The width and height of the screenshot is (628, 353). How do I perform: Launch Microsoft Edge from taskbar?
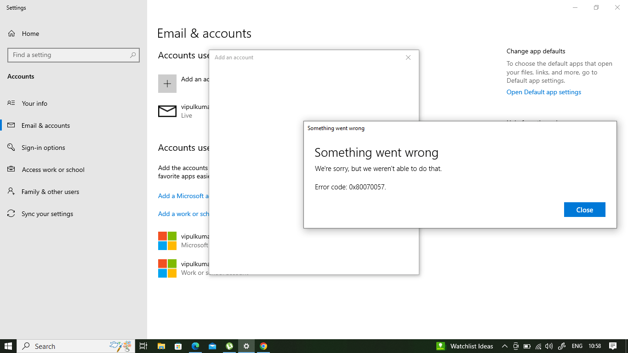(195, 346)
